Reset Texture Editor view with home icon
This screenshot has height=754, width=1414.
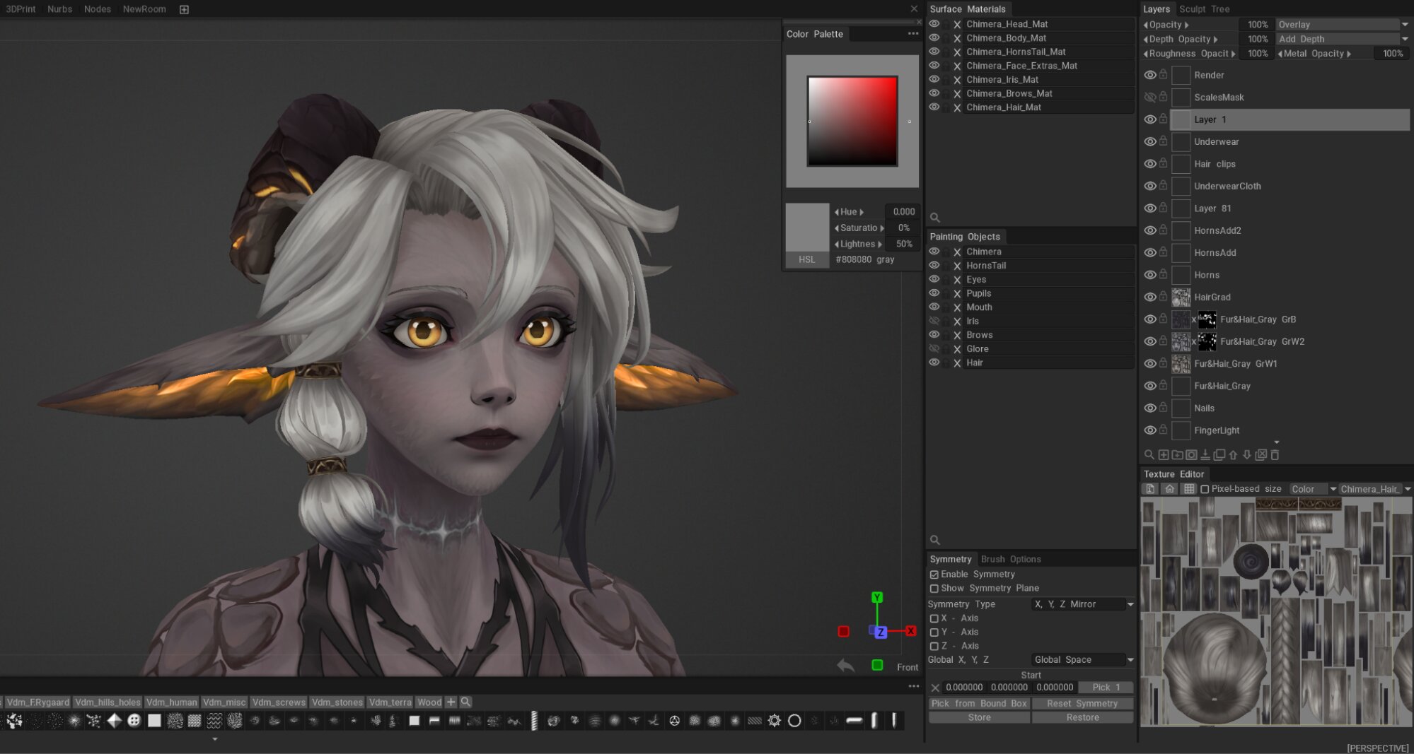pyautogui.click(x=1169, y=489)
